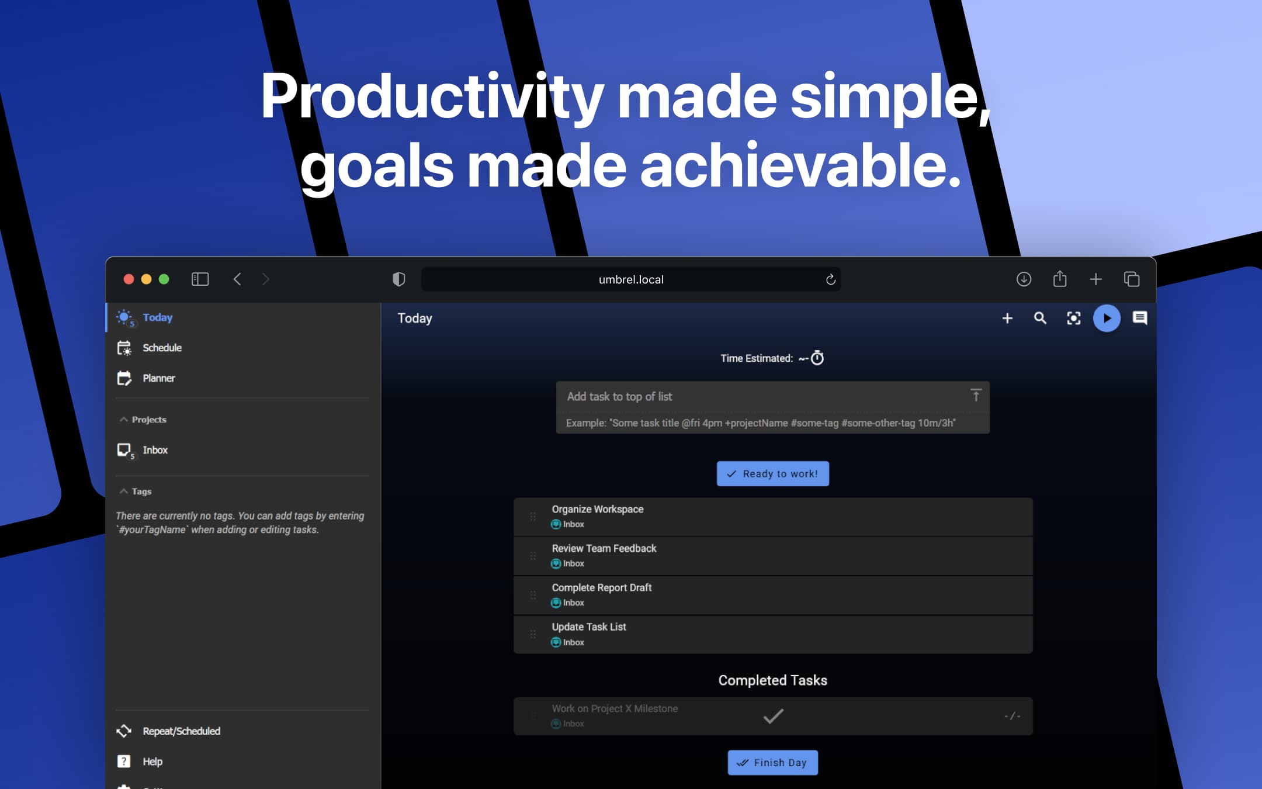Screen dimensions: 1262x789
Task: Click the add task plus icon
Action: pyautogui.click(x=1007, y=318)
